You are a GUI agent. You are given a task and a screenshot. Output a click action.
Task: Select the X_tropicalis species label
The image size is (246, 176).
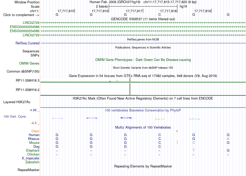(31, 158)
